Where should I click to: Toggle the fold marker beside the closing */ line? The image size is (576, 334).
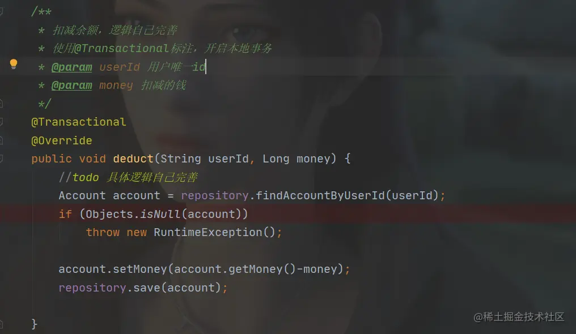click(1, 104)
